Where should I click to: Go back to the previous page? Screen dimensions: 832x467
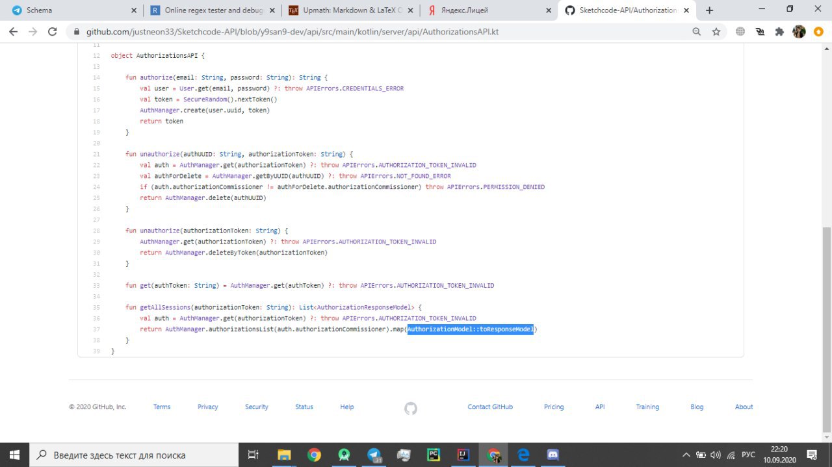[13, 31]
